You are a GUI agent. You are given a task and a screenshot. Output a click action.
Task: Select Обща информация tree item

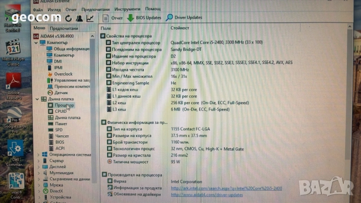click(68, 49)
